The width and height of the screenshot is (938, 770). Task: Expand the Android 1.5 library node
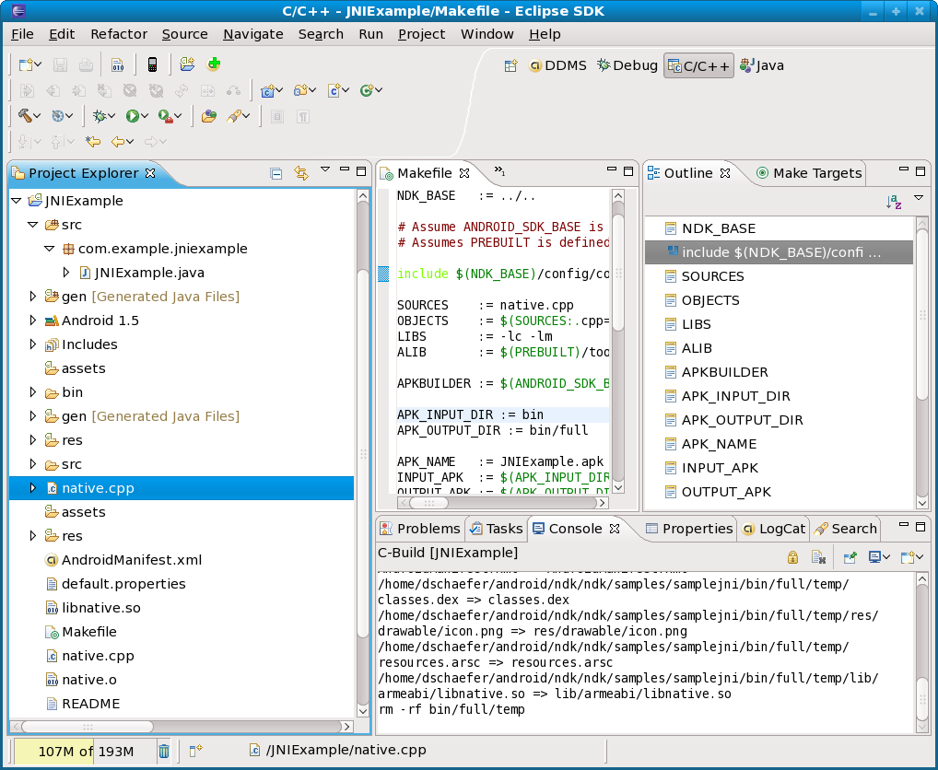coord(33,321)
